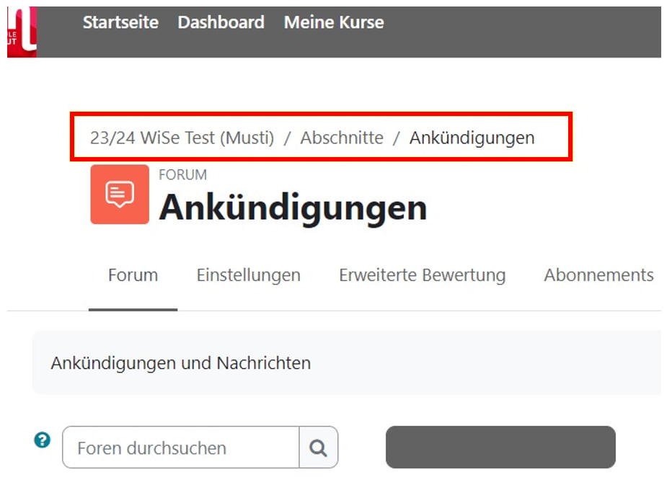Switch to the Abonnements tab
The image size is (667, 477).
tap(598, 275)
